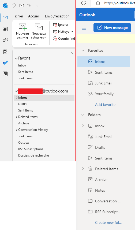135x230 pixels.
Task: Click the envelope icon in quick access toolbar
Action: click(22, 6)
